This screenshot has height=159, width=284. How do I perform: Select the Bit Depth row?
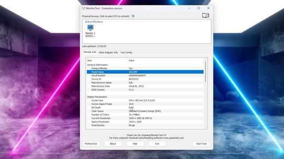(145, 107)
